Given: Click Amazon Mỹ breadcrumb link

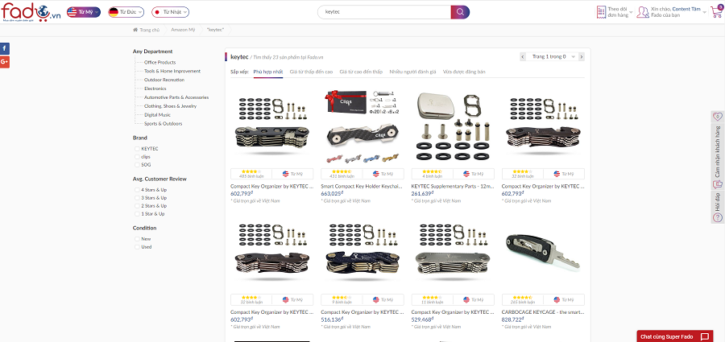Looking at the screenshot, I should tap(183, 30).
